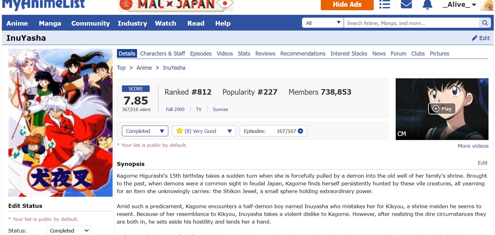Follow the Top breadcrumb link

(121, 68)
